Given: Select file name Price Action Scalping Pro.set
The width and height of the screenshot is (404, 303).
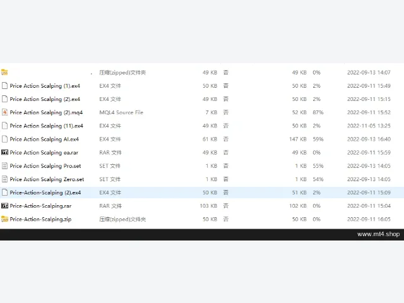Looking at the screenshot, I should tap(45, 166).
